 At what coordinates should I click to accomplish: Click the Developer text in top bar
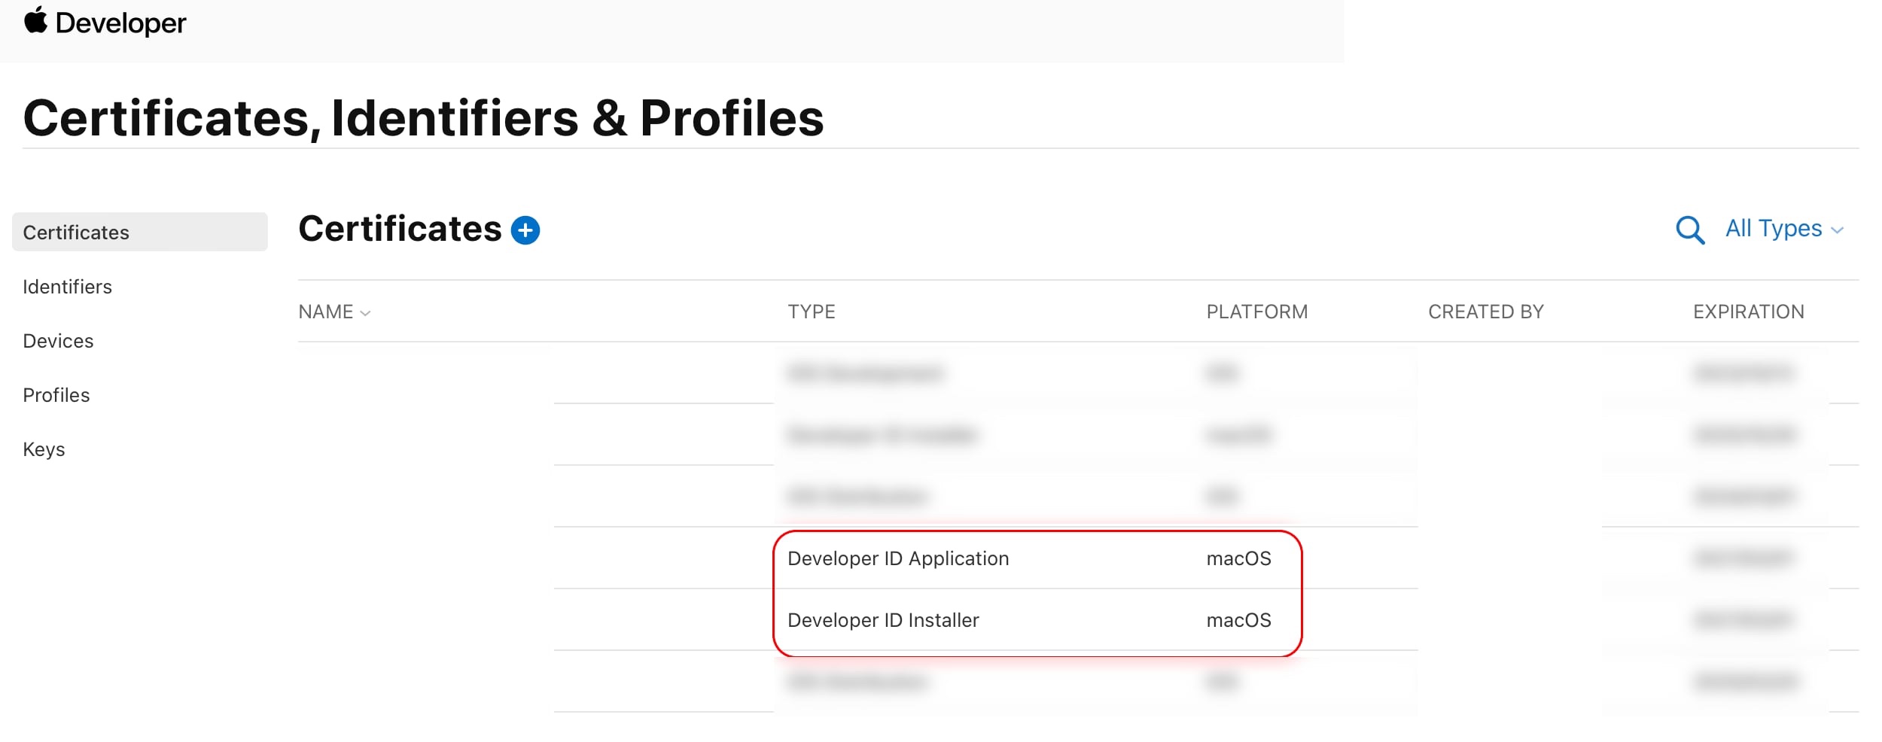120,23
